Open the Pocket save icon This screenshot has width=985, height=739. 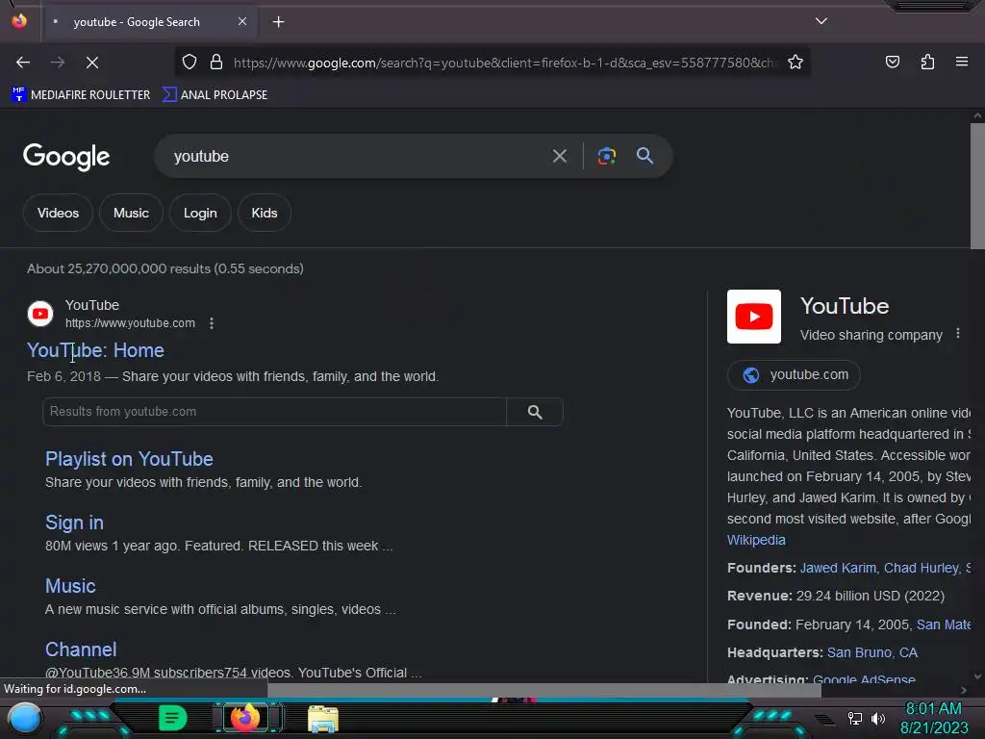point(892,62)
